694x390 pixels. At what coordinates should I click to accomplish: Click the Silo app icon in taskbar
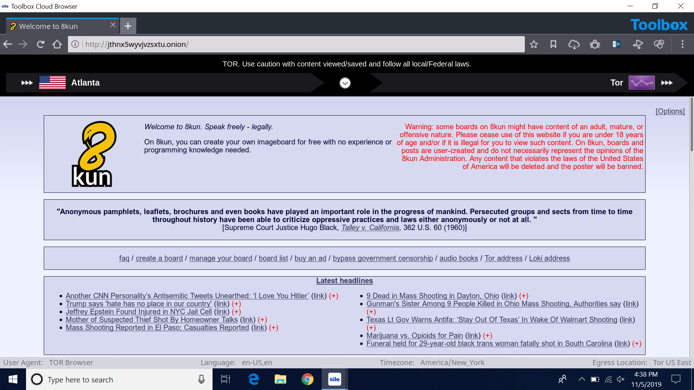pyautogui.click(x=335, y=379)
